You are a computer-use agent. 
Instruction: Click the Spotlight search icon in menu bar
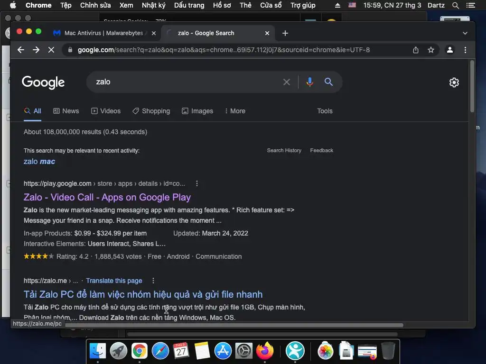(x=455, y=5)
